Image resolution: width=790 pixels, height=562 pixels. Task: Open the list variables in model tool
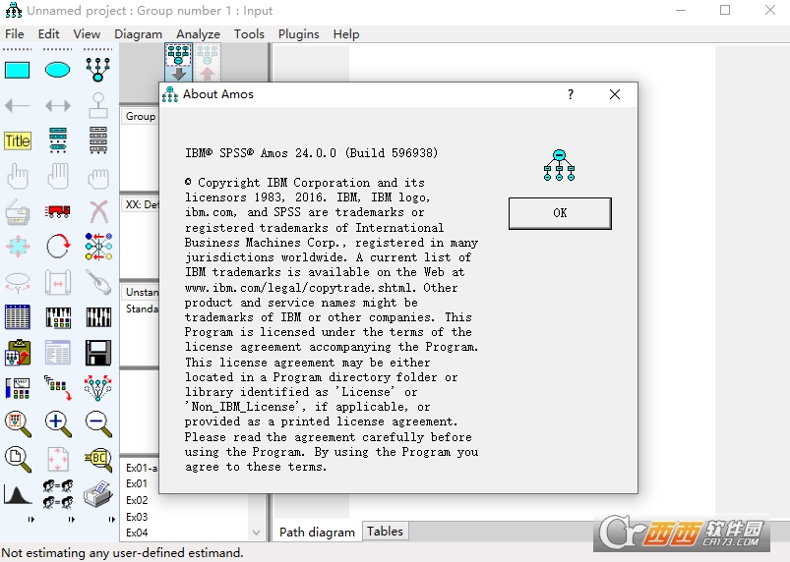57,140
